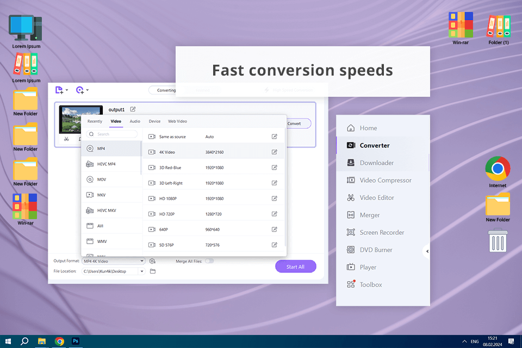Open the Output Format dropdown

[x=114, y=261]
